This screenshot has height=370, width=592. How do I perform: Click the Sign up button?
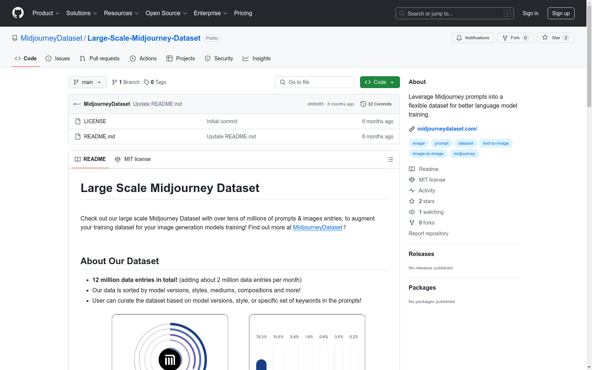561,13
